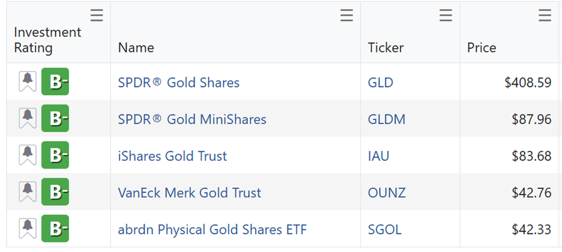The image size is (562, 252).
Task: Sort by the Name column header
Action: tap(136, 47)
